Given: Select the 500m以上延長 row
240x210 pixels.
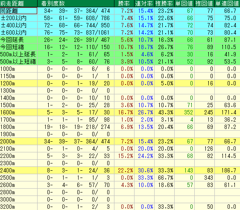Looking at the screenshot, I should [x=120, y=54].
